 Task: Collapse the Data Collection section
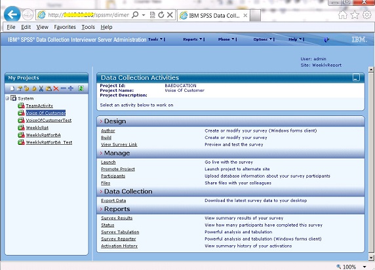point(101,191)
